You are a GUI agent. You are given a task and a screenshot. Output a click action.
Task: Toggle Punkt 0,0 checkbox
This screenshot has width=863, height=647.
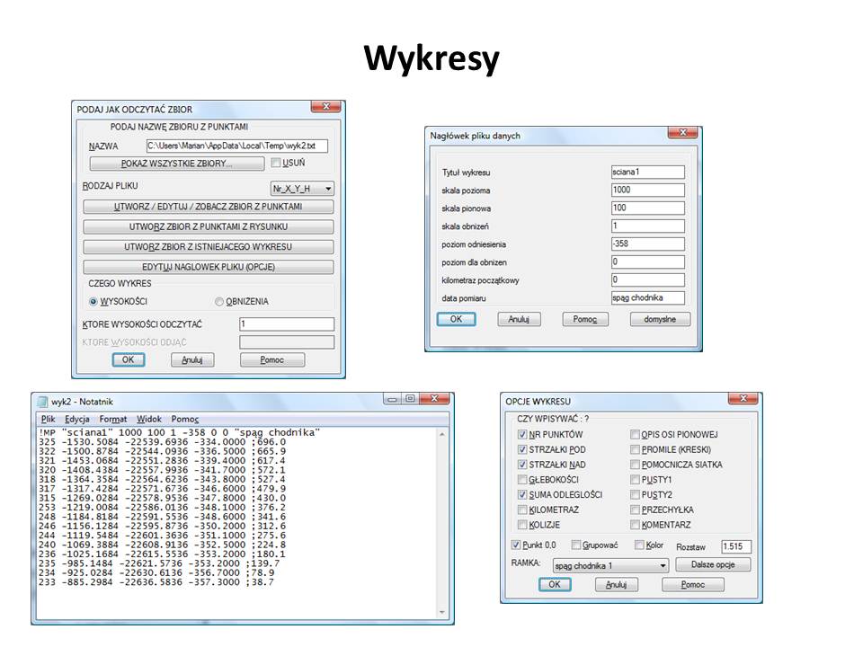tap(516, 545)
